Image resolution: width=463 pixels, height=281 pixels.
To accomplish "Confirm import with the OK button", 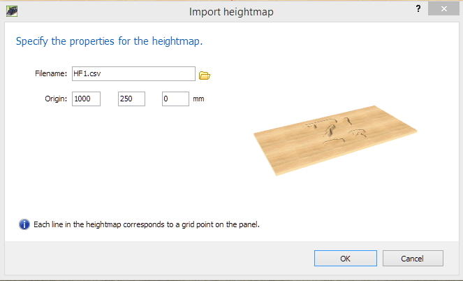I will pyautogui.click(x=346, y=258).
